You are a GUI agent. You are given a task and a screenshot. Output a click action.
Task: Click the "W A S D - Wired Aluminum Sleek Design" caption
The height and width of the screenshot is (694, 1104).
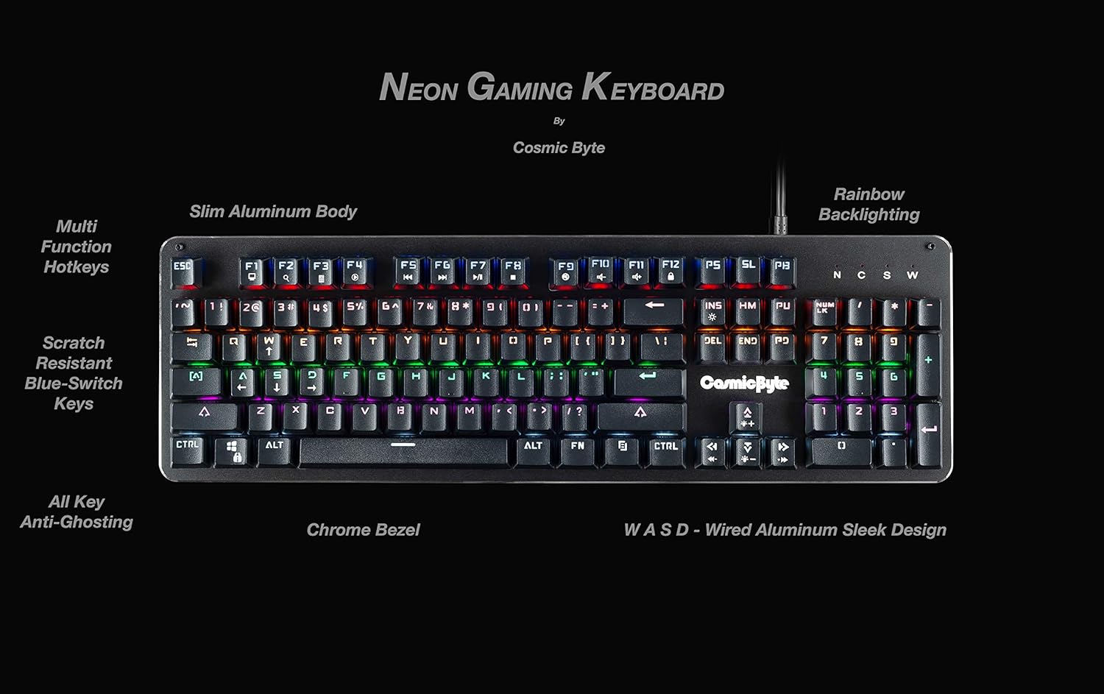(785, 530)
